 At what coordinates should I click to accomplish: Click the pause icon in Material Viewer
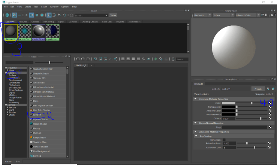pos(267,15)
